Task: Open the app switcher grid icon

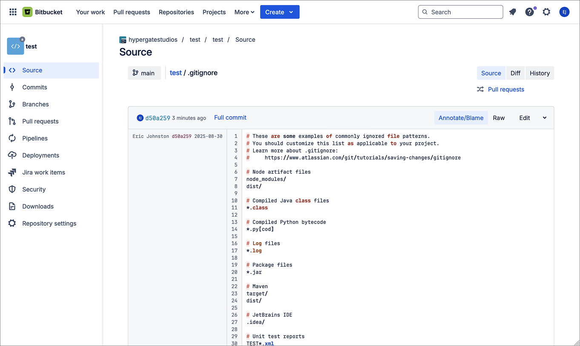Action: point(13,12)
